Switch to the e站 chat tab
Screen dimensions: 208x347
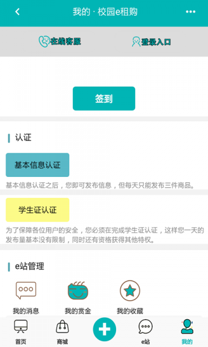coord(146,332)
